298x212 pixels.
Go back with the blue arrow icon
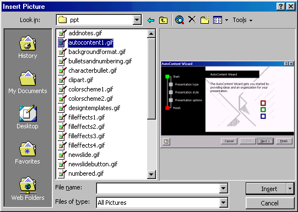[151, 20]
